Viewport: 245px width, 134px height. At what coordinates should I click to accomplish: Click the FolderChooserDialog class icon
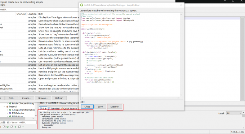(10, 103)
